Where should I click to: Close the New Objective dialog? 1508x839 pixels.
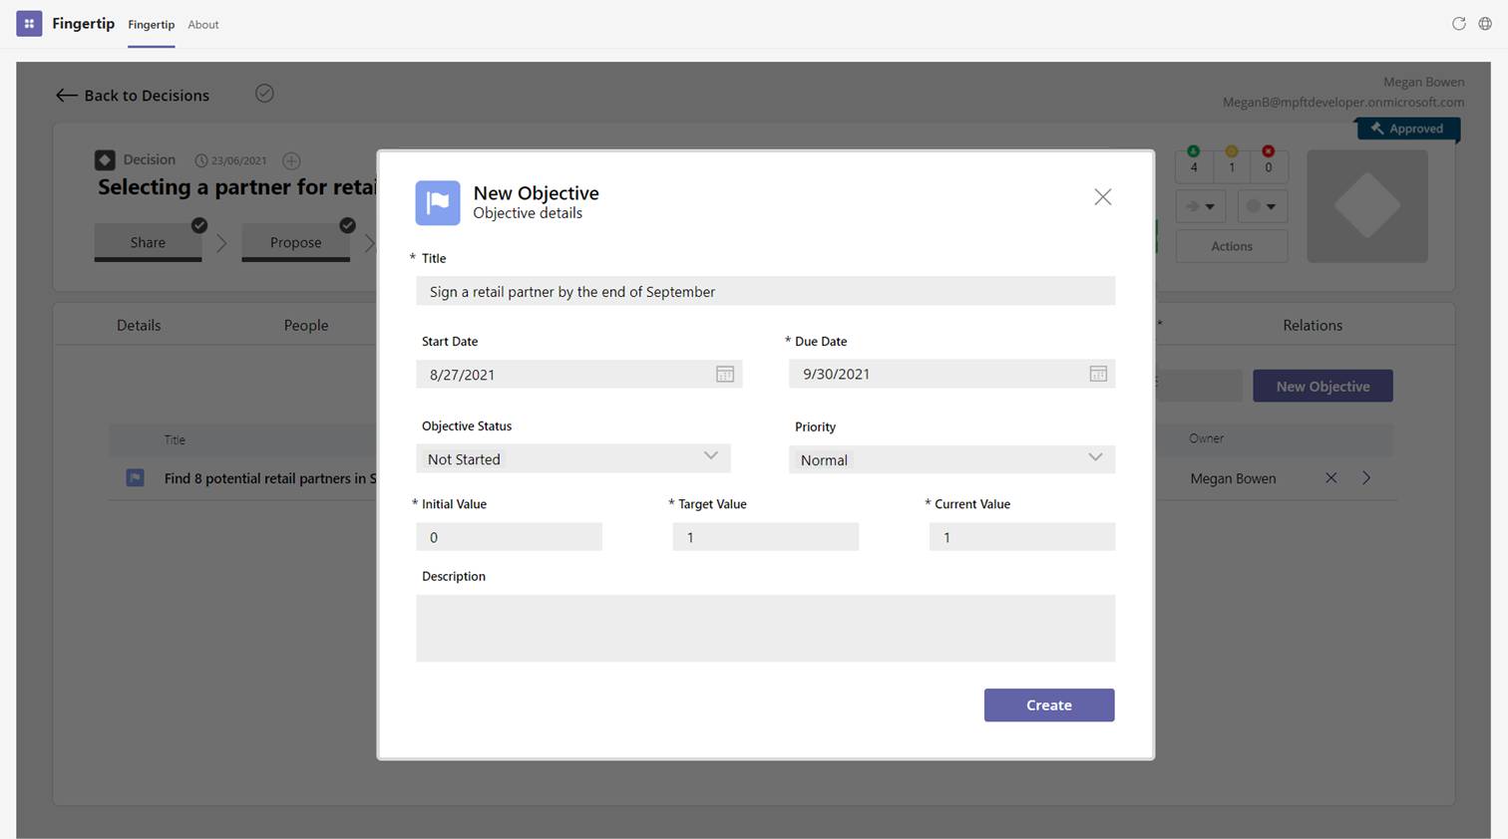pos(1102,197)
